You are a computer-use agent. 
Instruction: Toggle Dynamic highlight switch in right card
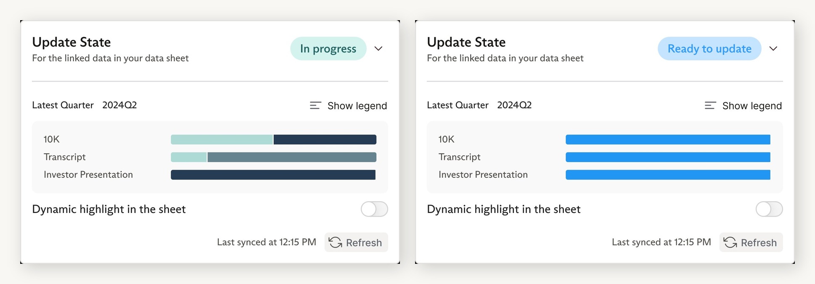click(769, 209)
